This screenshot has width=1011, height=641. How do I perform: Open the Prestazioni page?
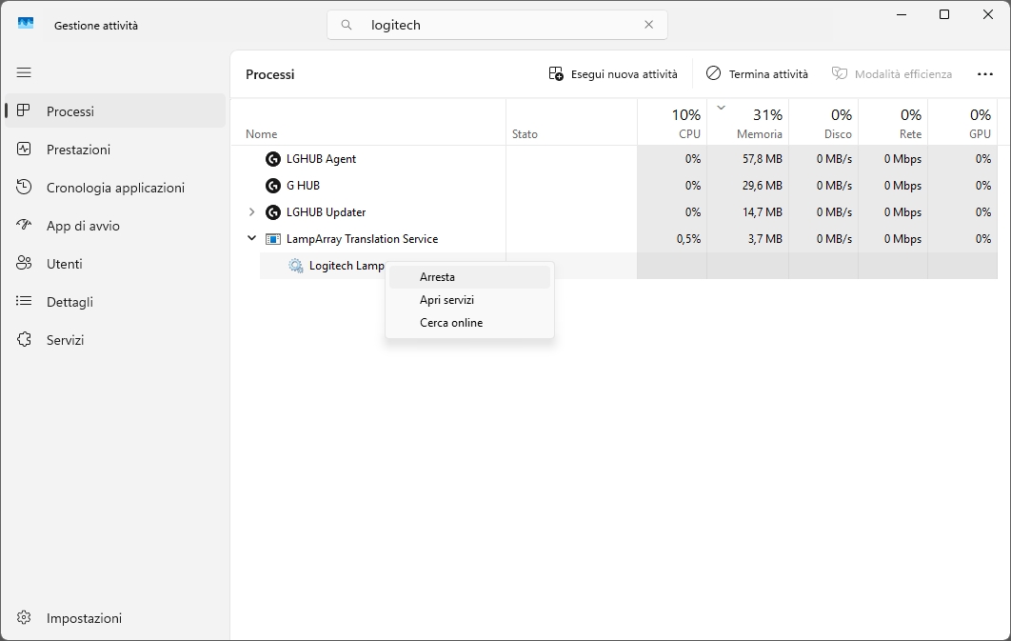point(115,150)
